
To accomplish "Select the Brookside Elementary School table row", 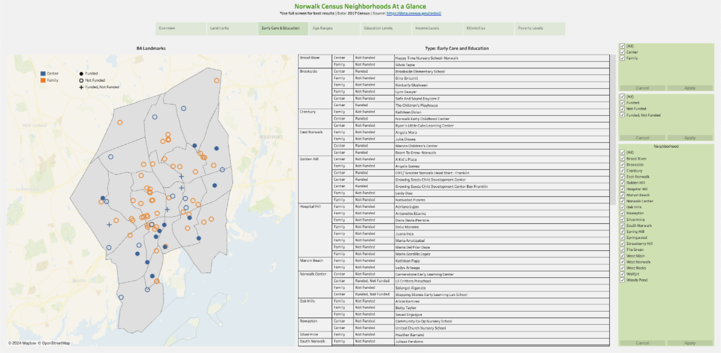I will 416,71.
